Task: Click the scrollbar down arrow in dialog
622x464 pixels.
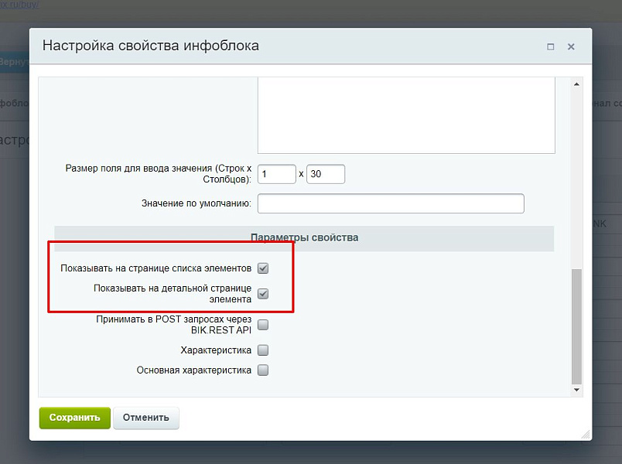Action: click(x=576, y=390)
